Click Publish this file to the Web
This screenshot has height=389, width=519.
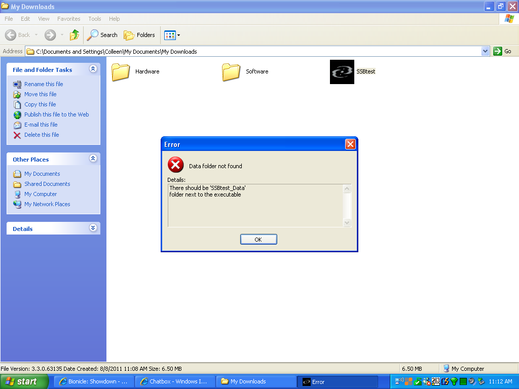click(x=57, y=114)
